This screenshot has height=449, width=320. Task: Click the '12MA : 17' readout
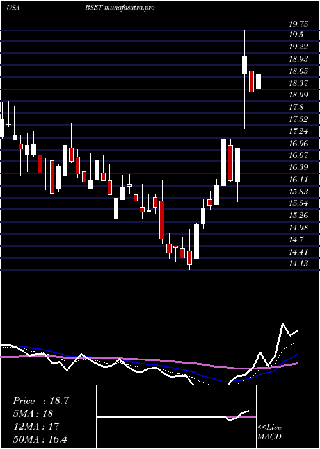click(36, 426)
